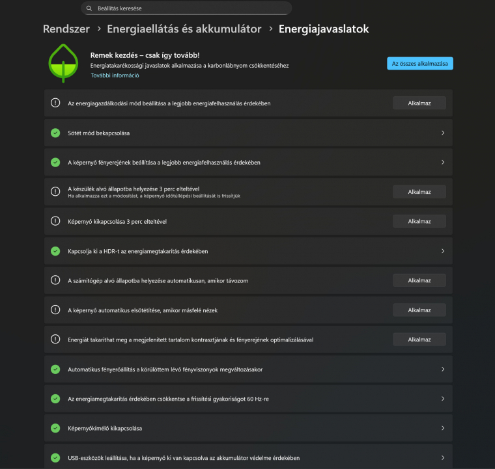Click green checkmark beside USB-eszközök leállítása row
The width and height of the screenshot is (495, 469).
[x=55, y=457]
